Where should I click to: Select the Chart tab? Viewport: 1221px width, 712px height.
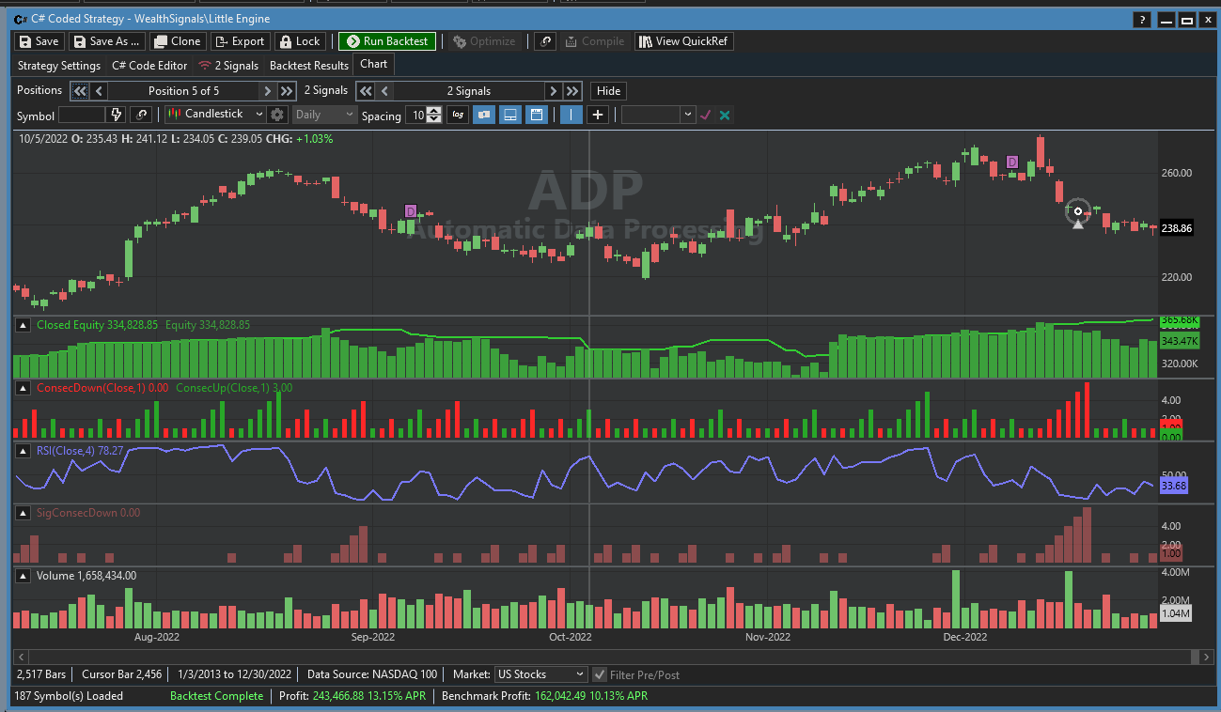373,64
